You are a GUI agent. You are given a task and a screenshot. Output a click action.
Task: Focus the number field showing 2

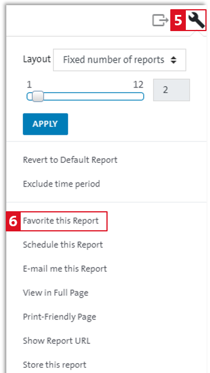[171, 90]
